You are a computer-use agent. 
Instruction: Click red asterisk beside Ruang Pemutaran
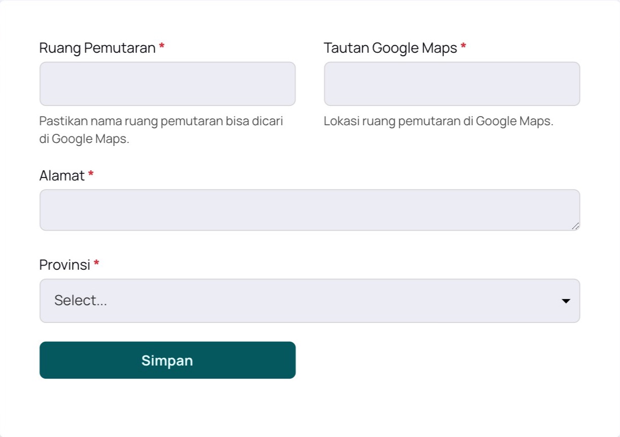162,47
